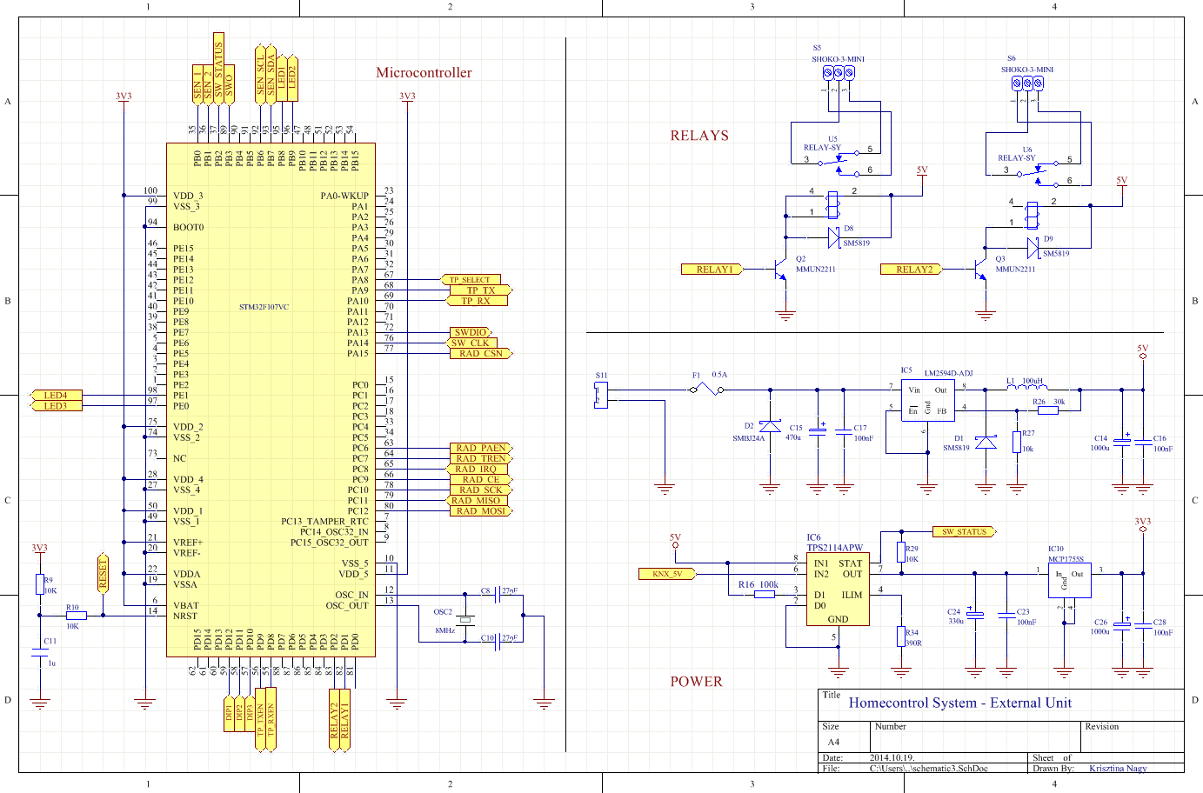
Task: Select the RAD_PAEN net port
Action: tap(480, 448)
